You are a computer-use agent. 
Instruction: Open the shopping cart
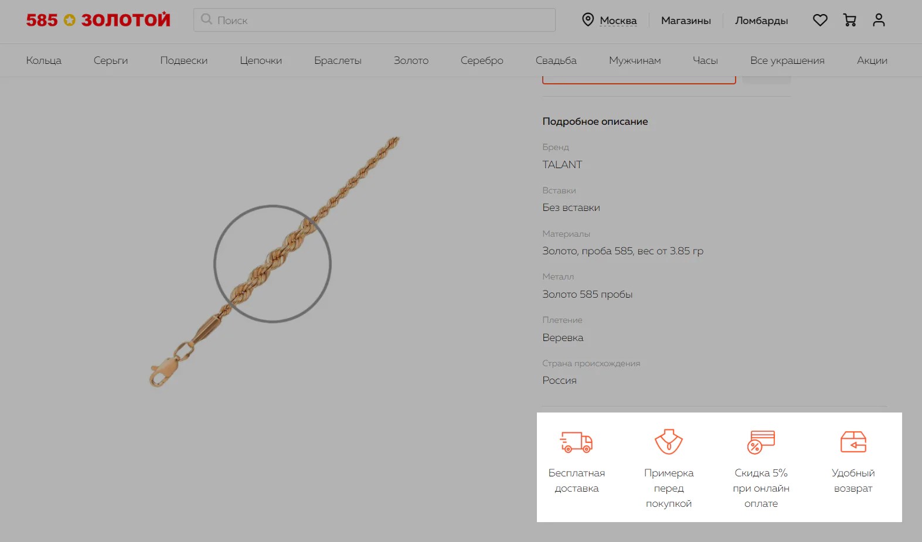point(849,21)
